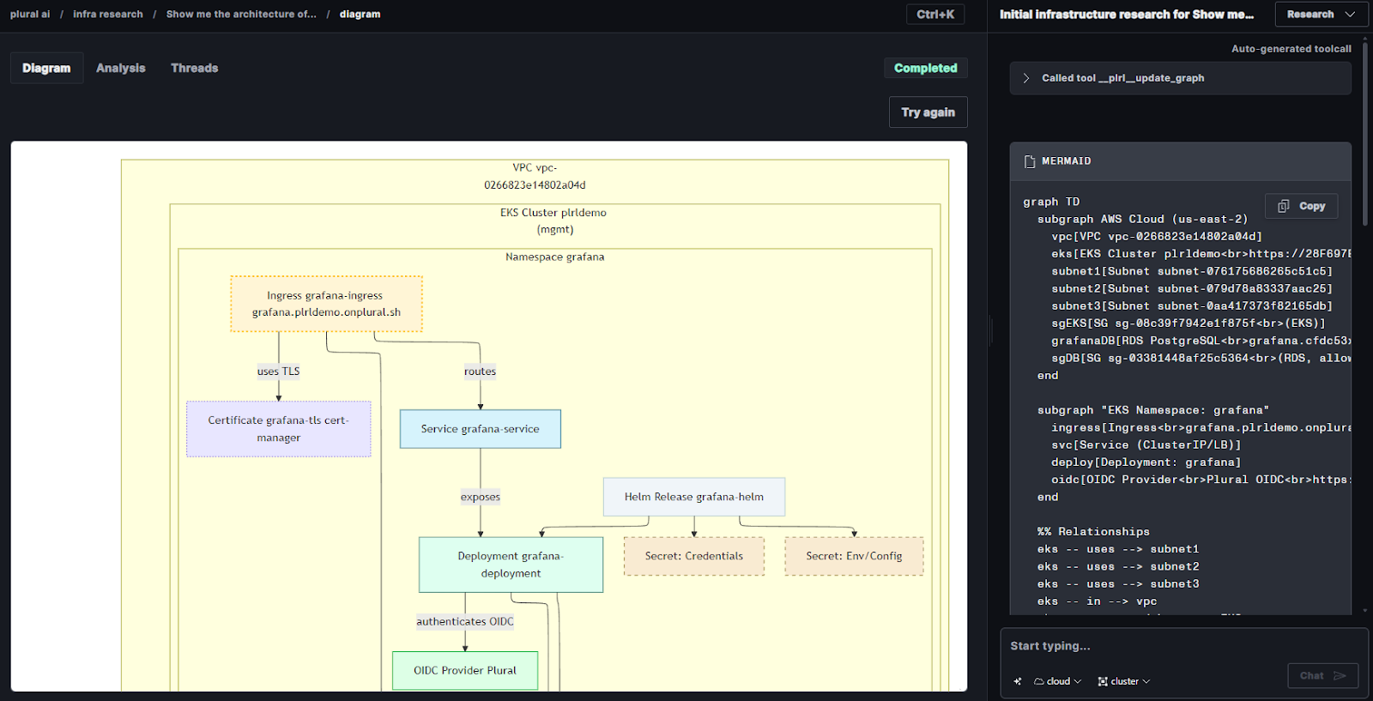Viewport: 1373px width, 701px height.
Task: Click into the Start typing chat input
Action: pos(1176,646)
